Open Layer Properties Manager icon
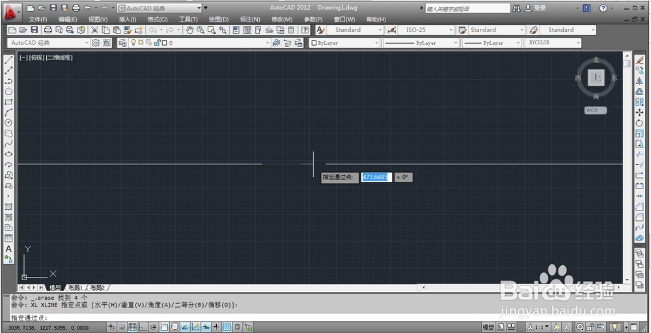The width and height of the screenshot is (651, 333). tap(122, 43)
